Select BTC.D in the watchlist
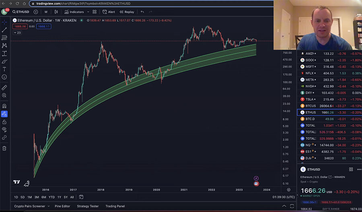 pos(329,119)
